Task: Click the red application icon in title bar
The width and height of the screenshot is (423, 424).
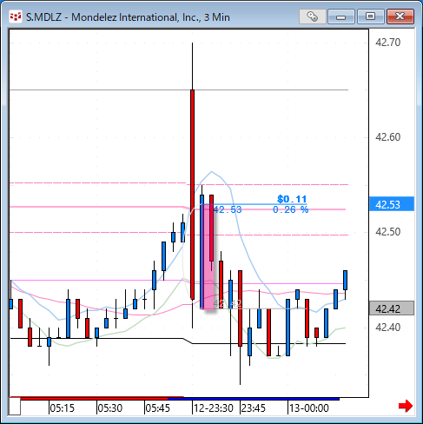Action: pyautogui.click(x=16, y=17)
